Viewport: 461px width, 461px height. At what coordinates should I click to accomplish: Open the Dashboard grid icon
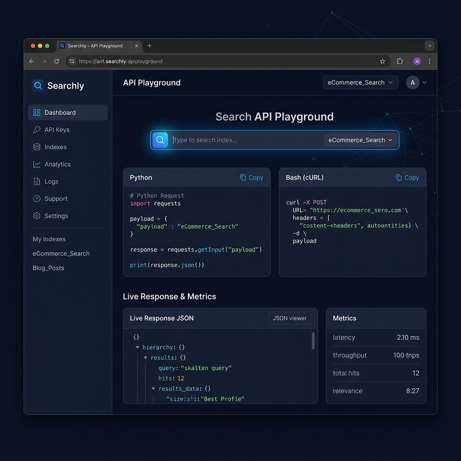tap(37, 113)
